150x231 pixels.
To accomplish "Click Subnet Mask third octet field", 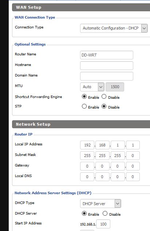I will (x=118, y=156).
